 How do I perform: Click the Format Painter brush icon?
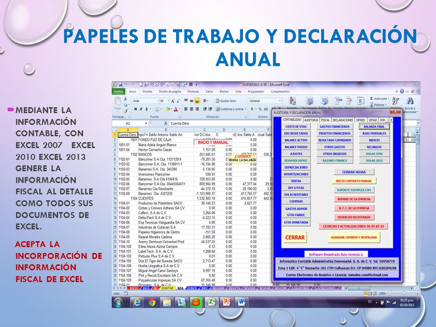(x=125, y=111)
